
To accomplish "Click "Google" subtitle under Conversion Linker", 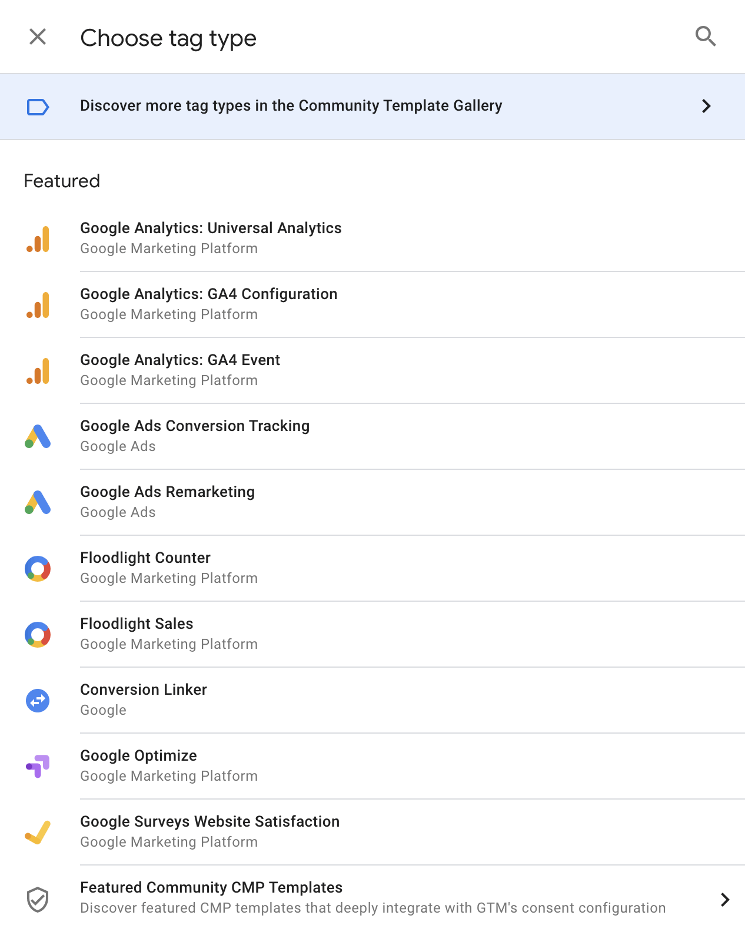I will 103,710.
